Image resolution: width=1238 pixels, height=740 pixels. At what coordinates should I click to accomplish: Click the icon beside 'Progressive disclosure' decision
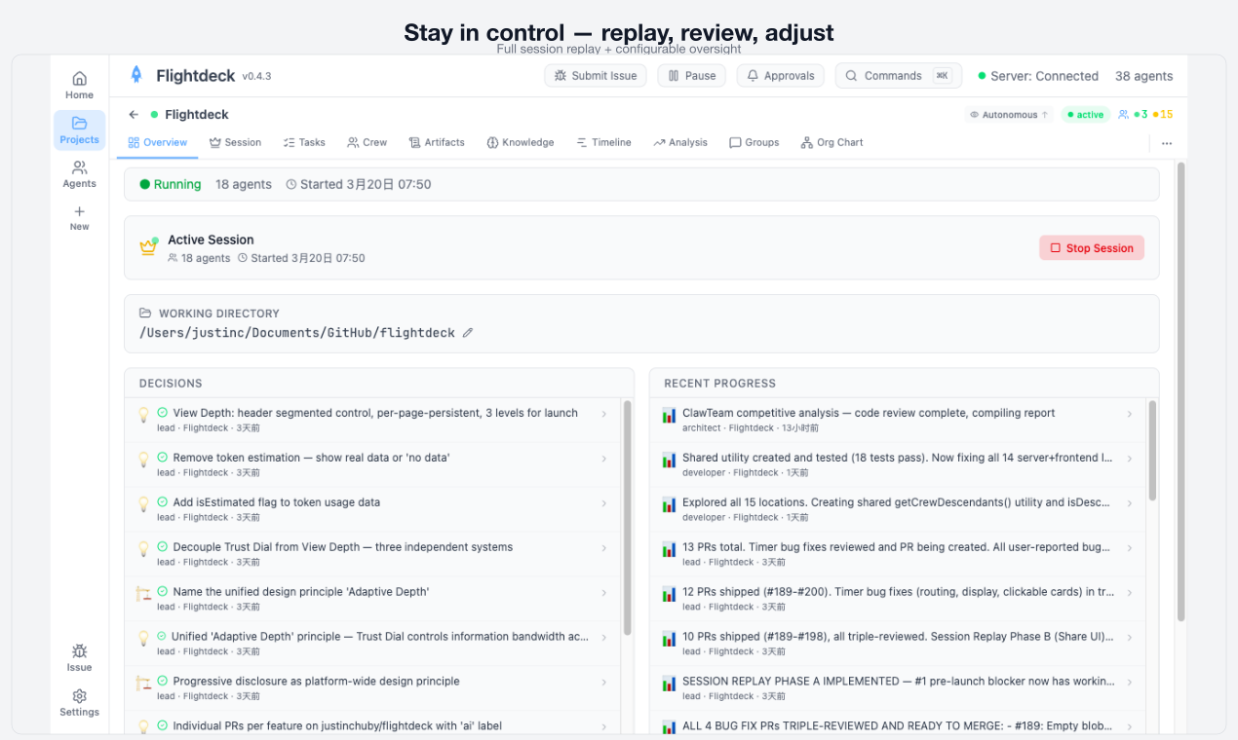143,683
